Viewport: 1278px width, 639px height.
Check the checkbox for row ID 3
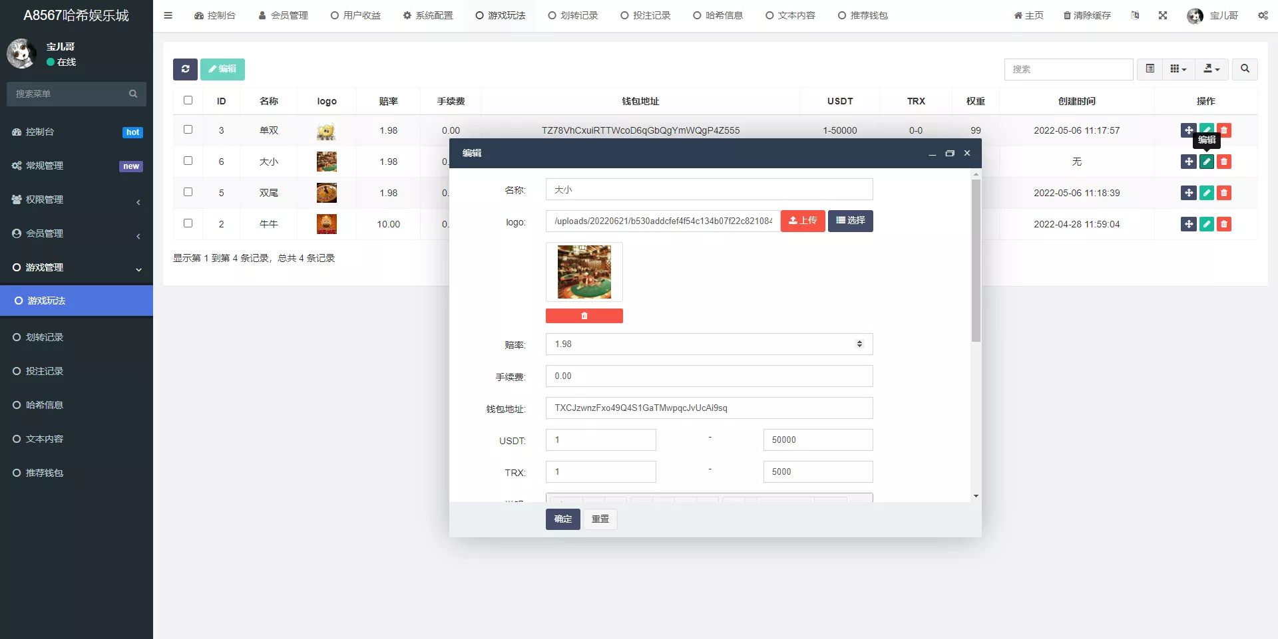pyautogui.click(x=188, y=130)
